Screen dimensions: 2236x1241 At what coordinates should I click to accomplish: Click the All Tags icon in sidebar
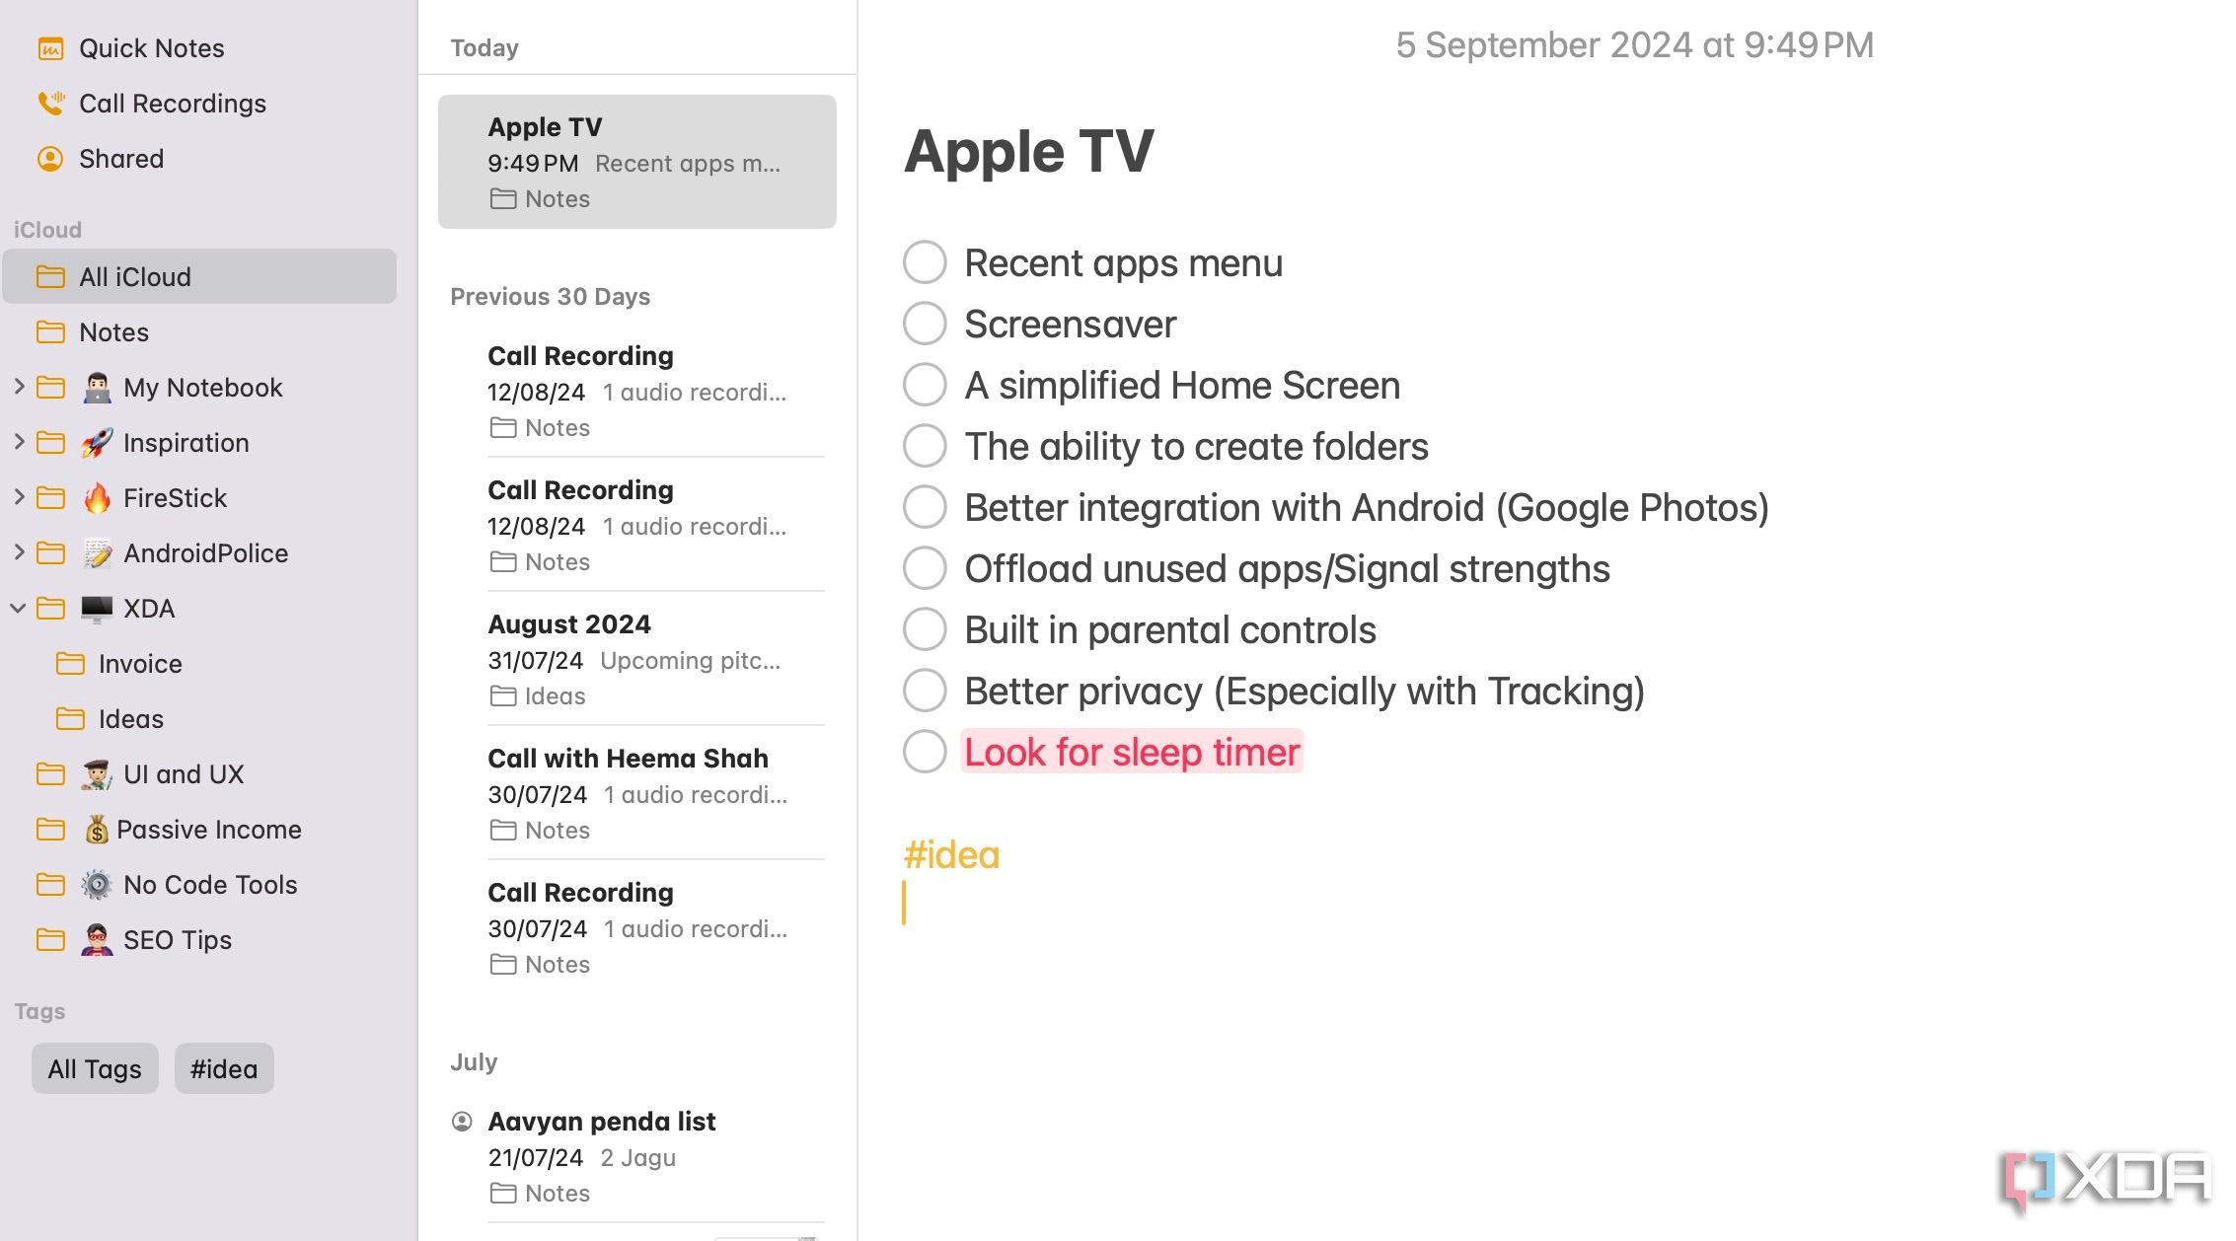click(95, 1068)
